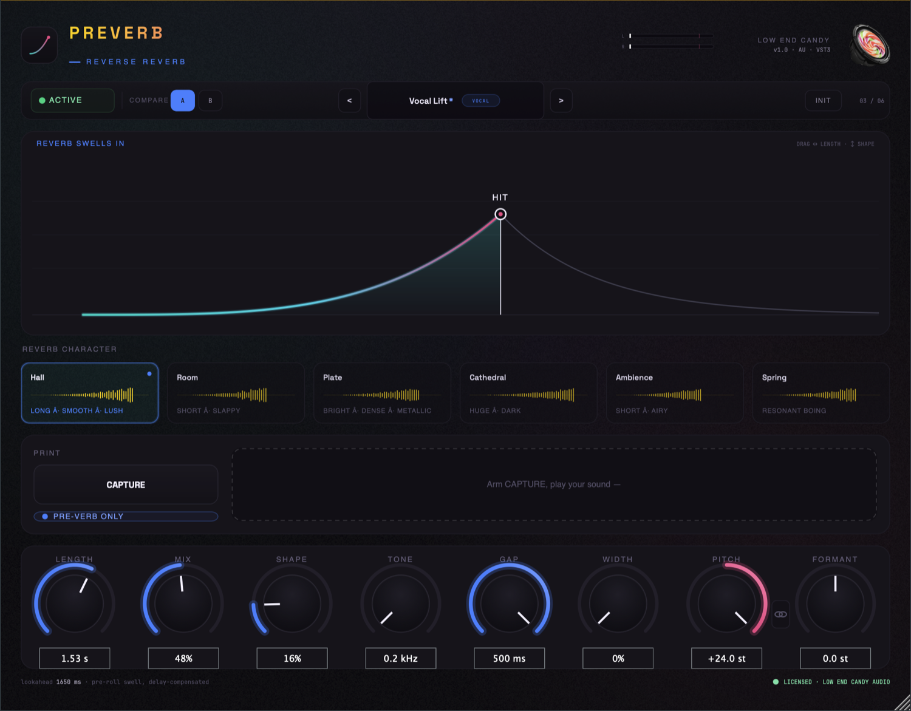Image resolution: width=911 pixels, height=711 pixels.
Task: Click the INIT button
Action: click(x=823, y=101)
